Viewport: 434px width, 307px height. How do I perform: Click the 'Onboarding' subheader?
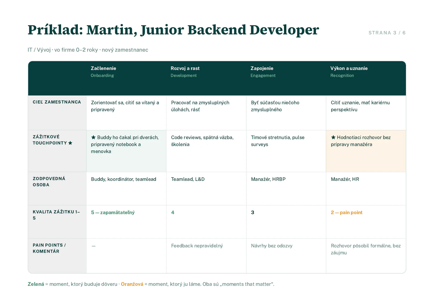coord(102,75)
